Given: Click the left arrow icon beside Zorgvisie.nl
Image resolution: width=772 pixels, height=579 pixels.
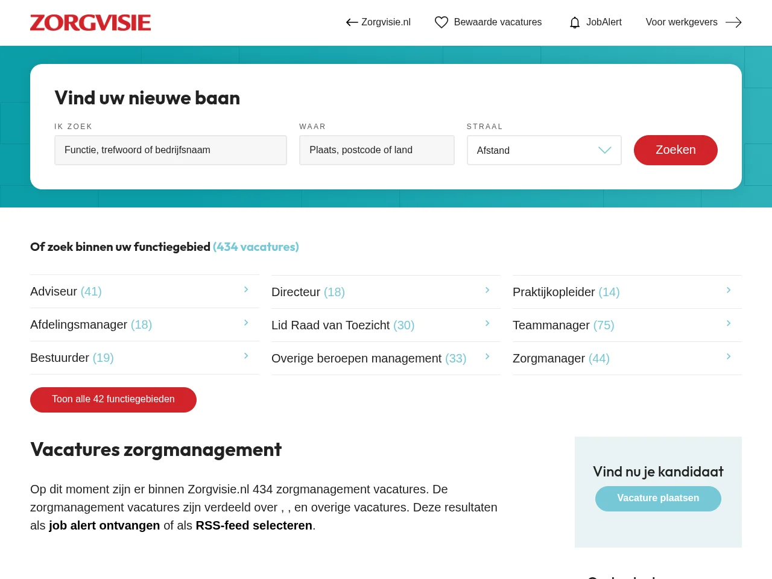Looking at the screenshot, I should 352,22.
